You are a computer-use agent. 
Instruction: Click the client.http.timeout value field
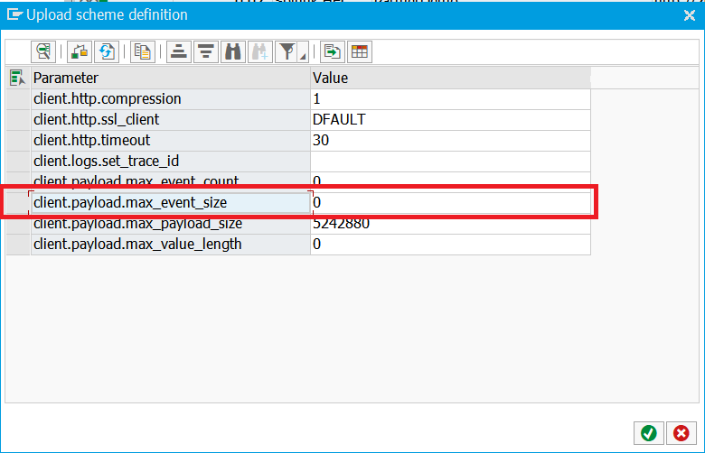449,141
